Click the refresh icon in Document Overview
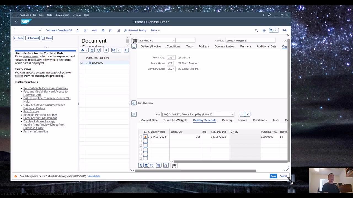 click(x=98, y=50)
